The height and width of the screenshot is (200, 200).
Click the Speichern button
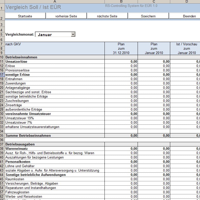tap(148, 16)
